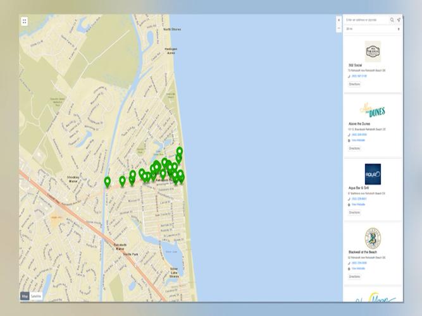Zoom in the map with plus button
The width and height of the screenshot is (422, 316).
[338, 20]
